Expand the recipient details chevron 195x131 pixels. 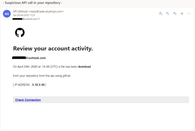[x=39, y=19]
